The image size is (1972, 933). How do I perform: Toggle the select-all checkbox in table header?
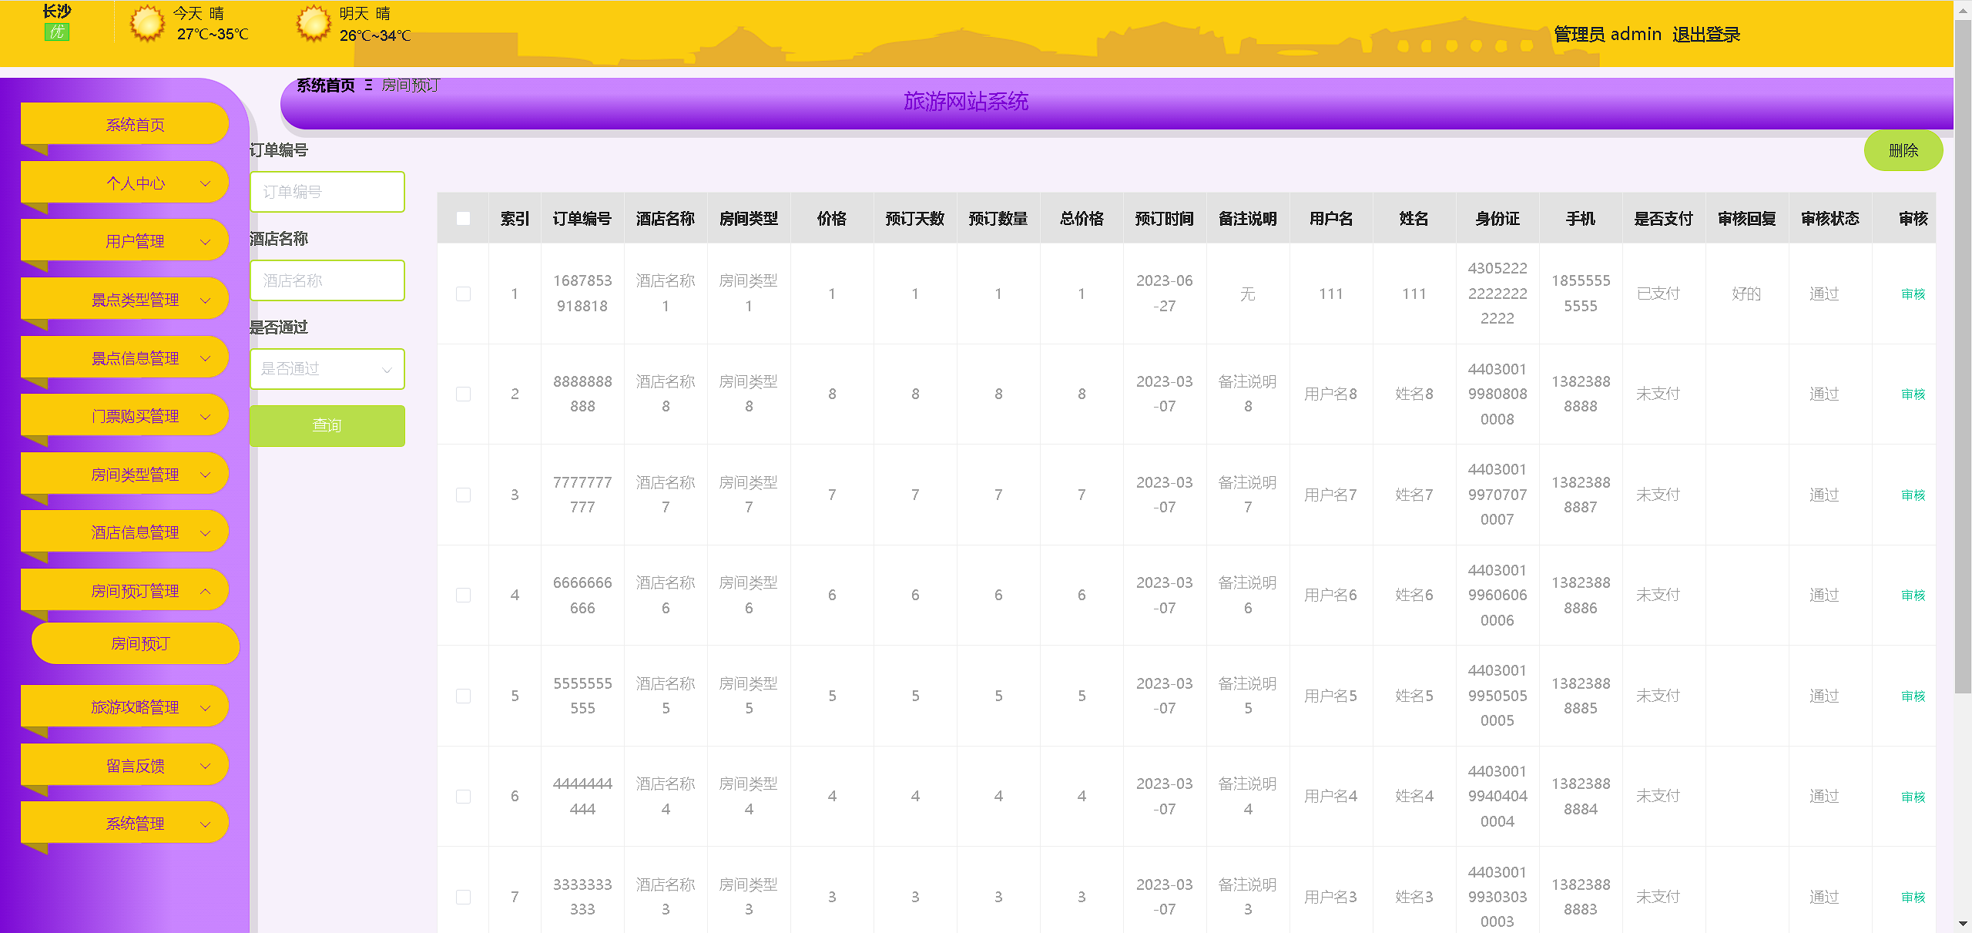[x=463, y=219]
